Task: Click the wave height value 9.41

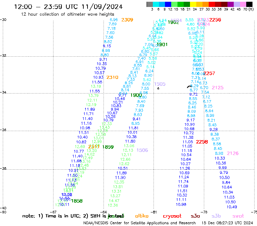Action: [x=136, y=119]
